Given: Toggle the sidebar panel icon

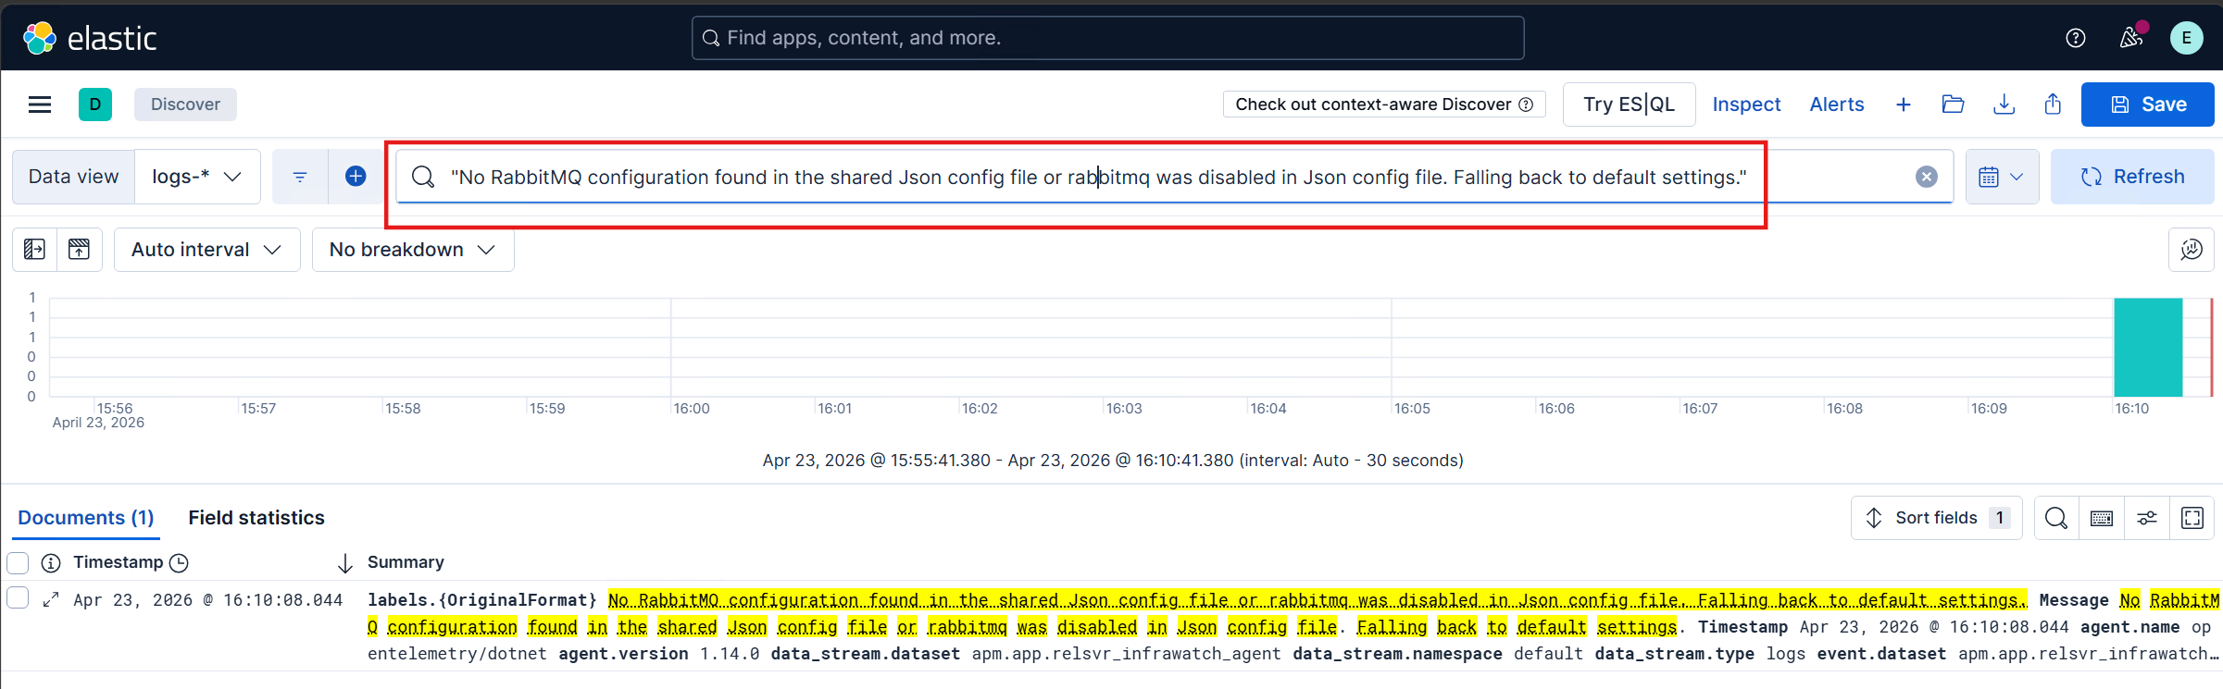Looking at the screenshot, I should (34, 250).
